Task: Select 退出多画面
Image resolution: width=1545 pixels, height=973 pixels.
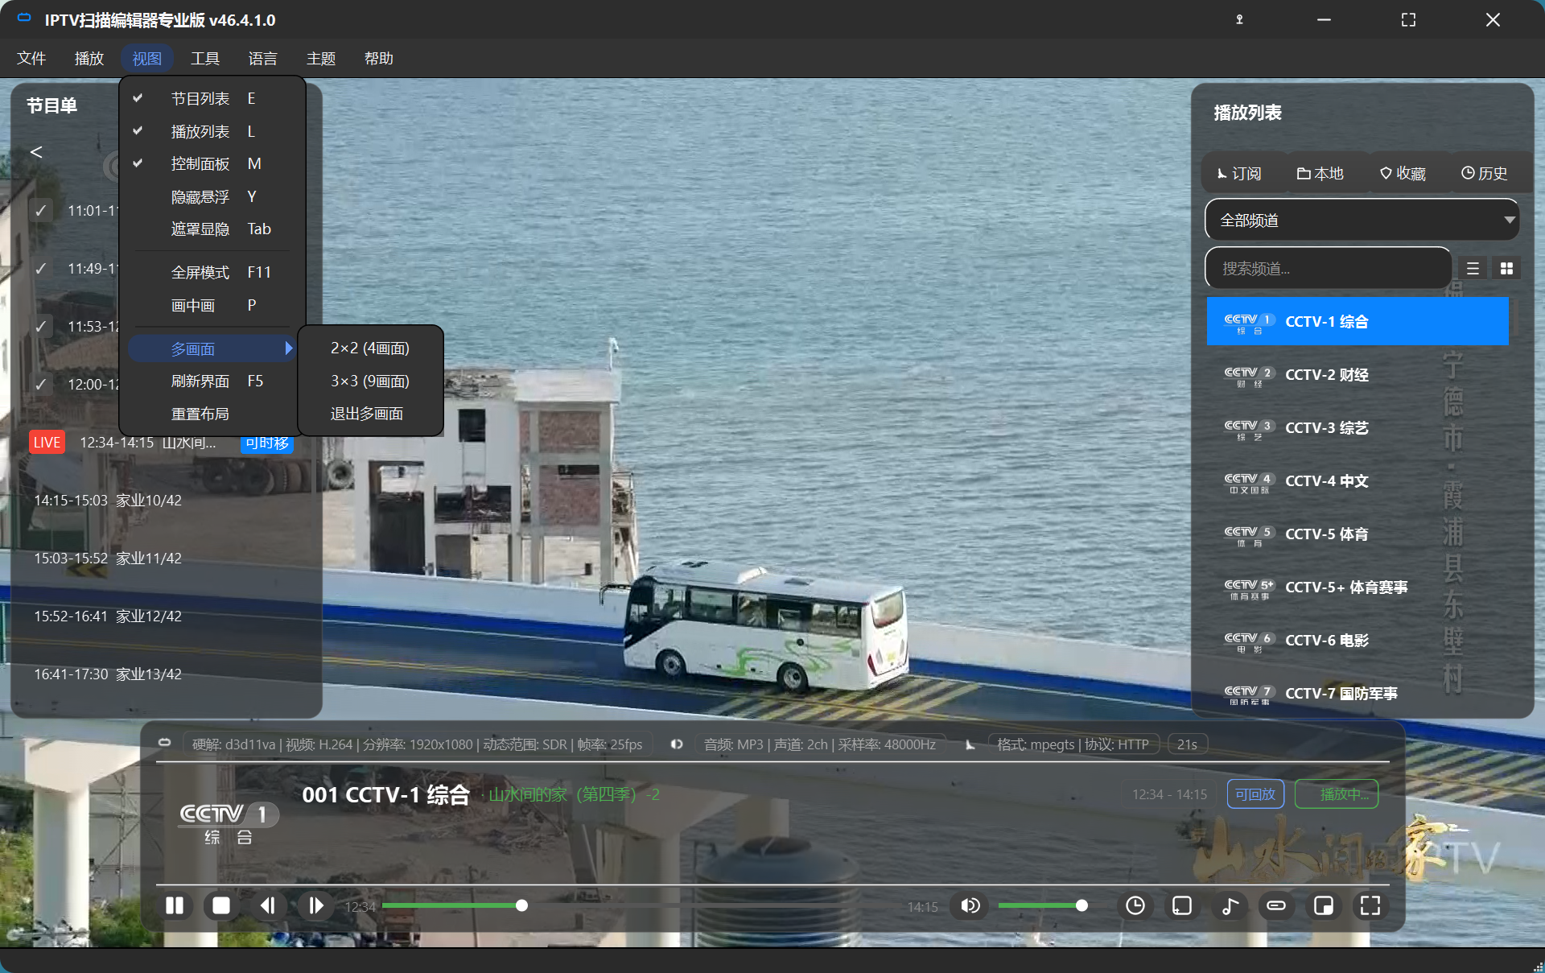Action: pos(370,414)
